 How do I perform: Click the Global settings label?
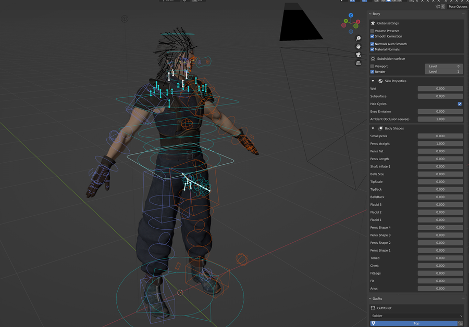388,23
